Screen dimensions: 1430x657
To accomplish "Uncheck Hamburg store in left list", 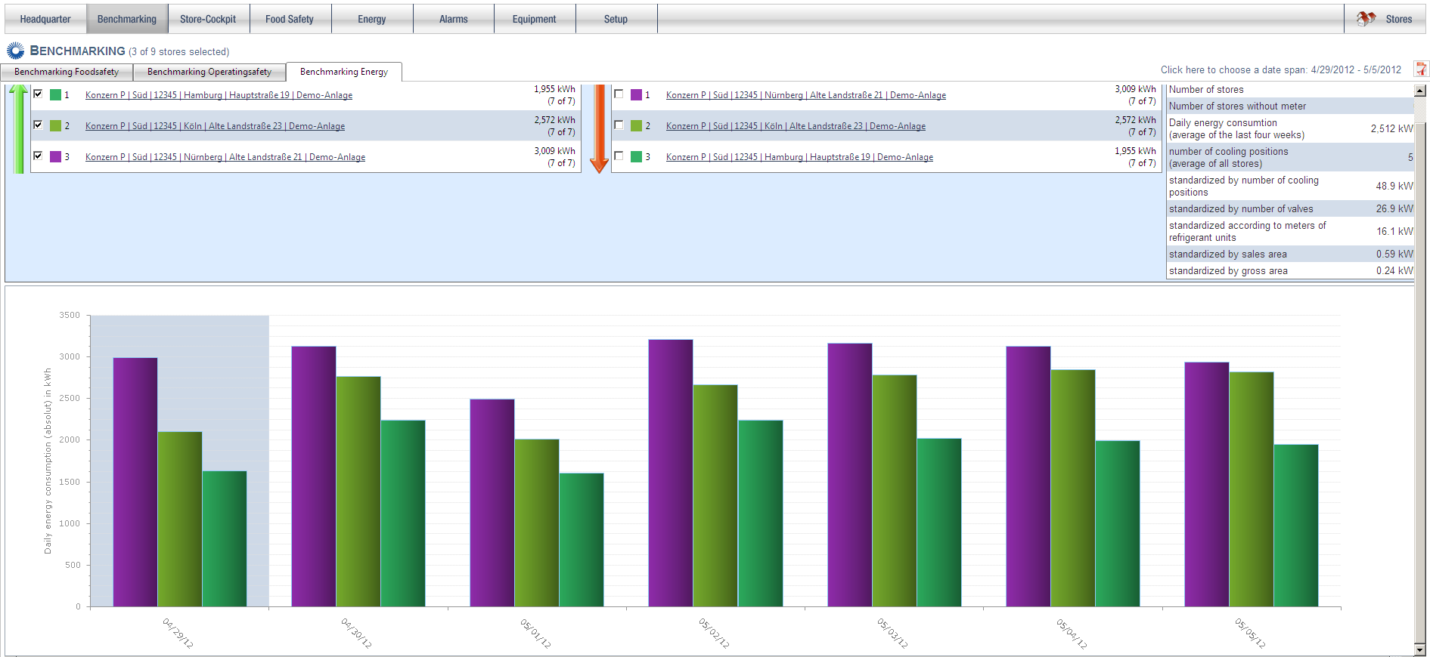I will [38, 94].
